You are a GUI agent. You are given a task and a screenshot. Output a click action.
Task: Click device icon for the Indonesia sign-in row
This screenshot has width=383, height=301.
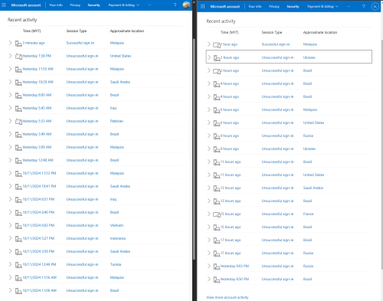point(18,238)
